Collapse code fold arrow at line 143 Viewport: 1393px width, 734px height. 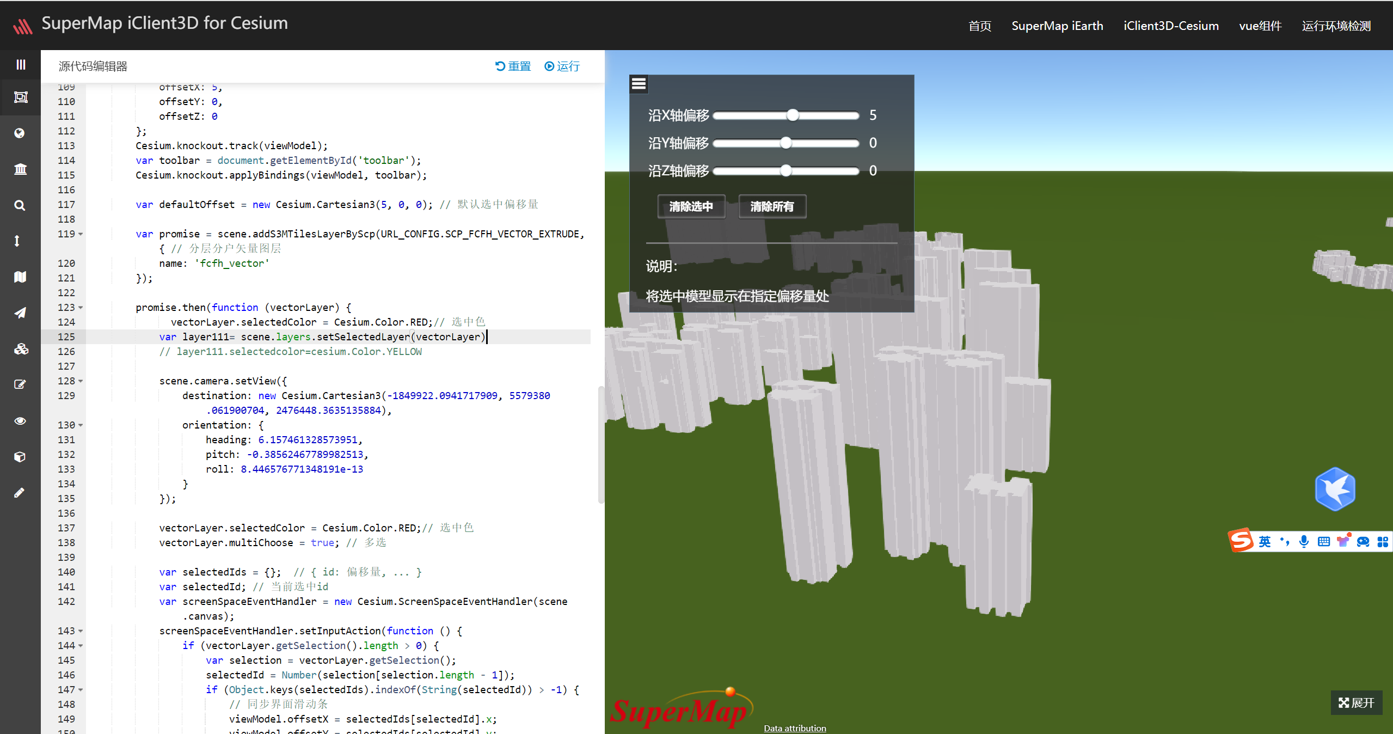coord(81,631)
